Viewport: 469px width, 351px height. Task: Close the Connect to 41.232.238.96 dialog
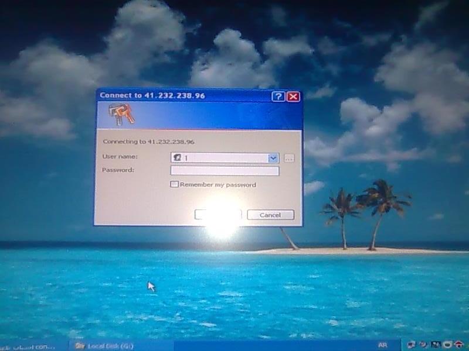pyautogui.click(x=293, y=97)
